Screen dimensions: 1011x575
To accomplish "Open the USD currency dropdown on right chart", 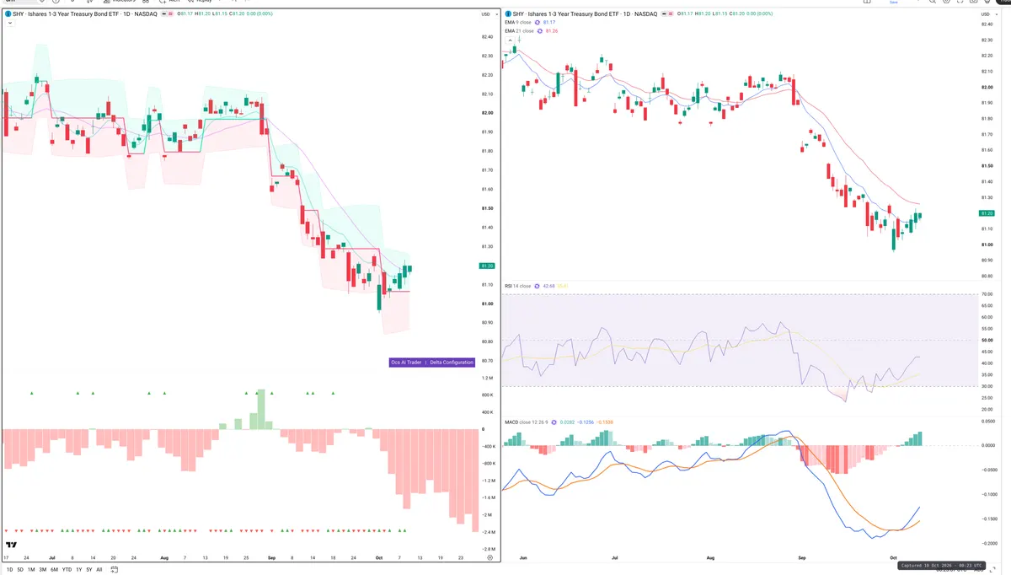I will click(x=987, y=14).
